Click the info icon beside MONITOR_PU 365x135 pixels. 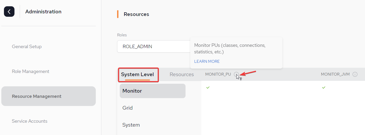(x=236, y=74)
